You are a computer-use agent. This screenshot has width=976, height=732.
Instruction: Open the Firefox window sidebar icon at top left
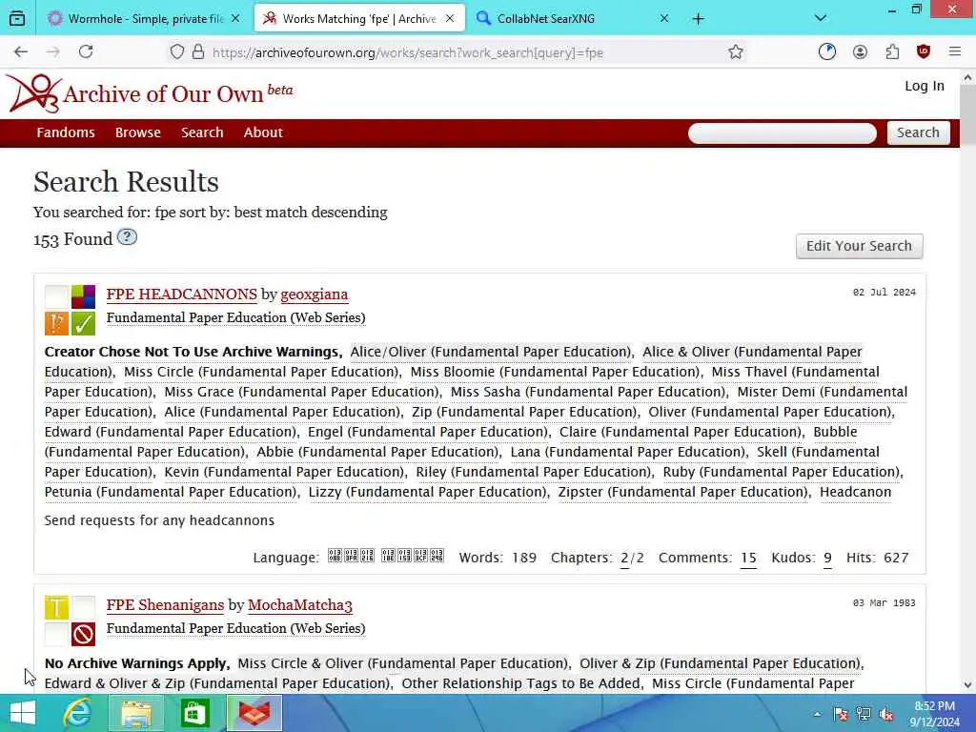coord(17,19)
